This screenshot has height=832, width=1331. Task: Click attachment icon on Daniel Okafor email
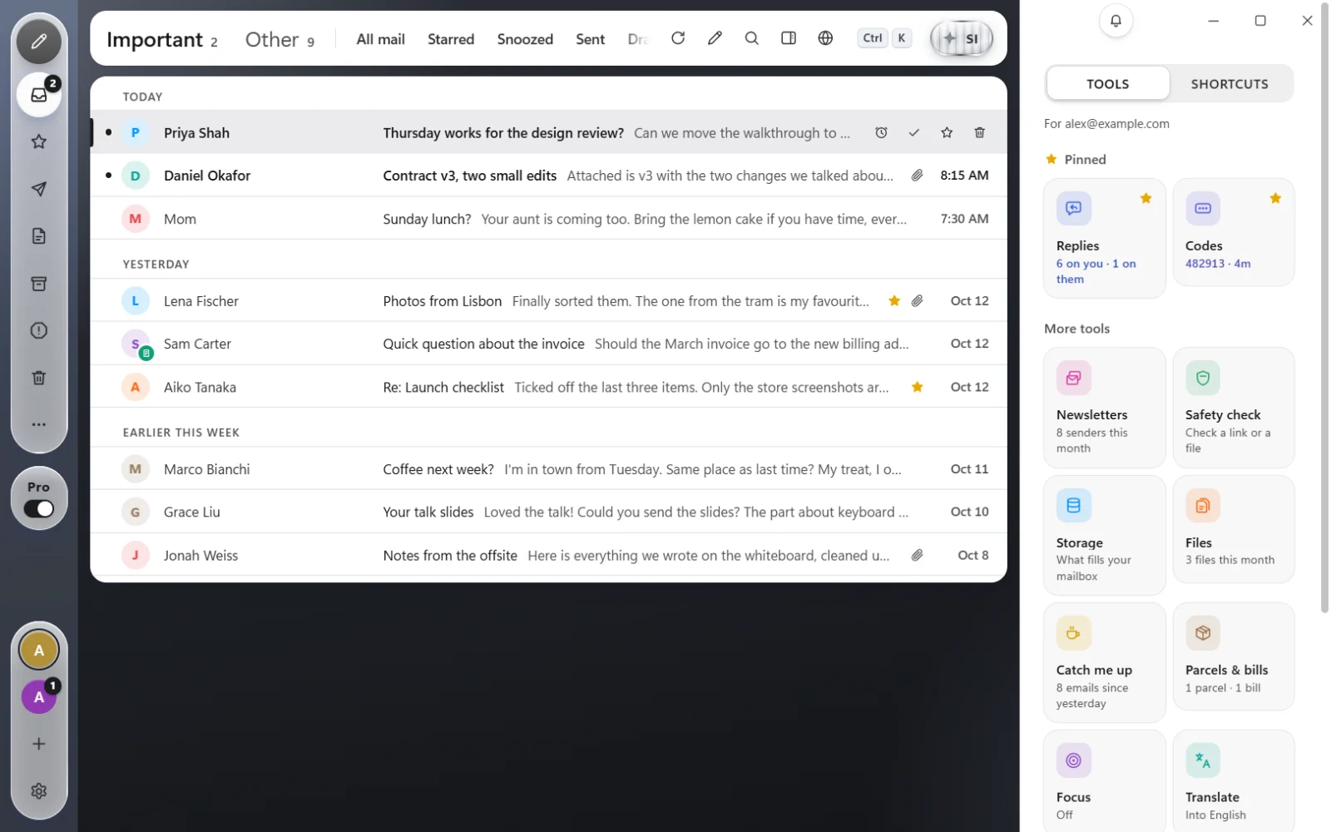[917, 176]
